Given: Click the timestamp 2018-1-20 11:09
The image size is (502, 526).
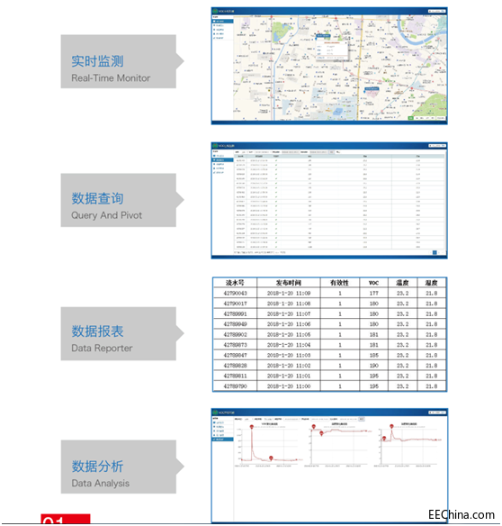Looking at the screenshot, I should [289, 294].
